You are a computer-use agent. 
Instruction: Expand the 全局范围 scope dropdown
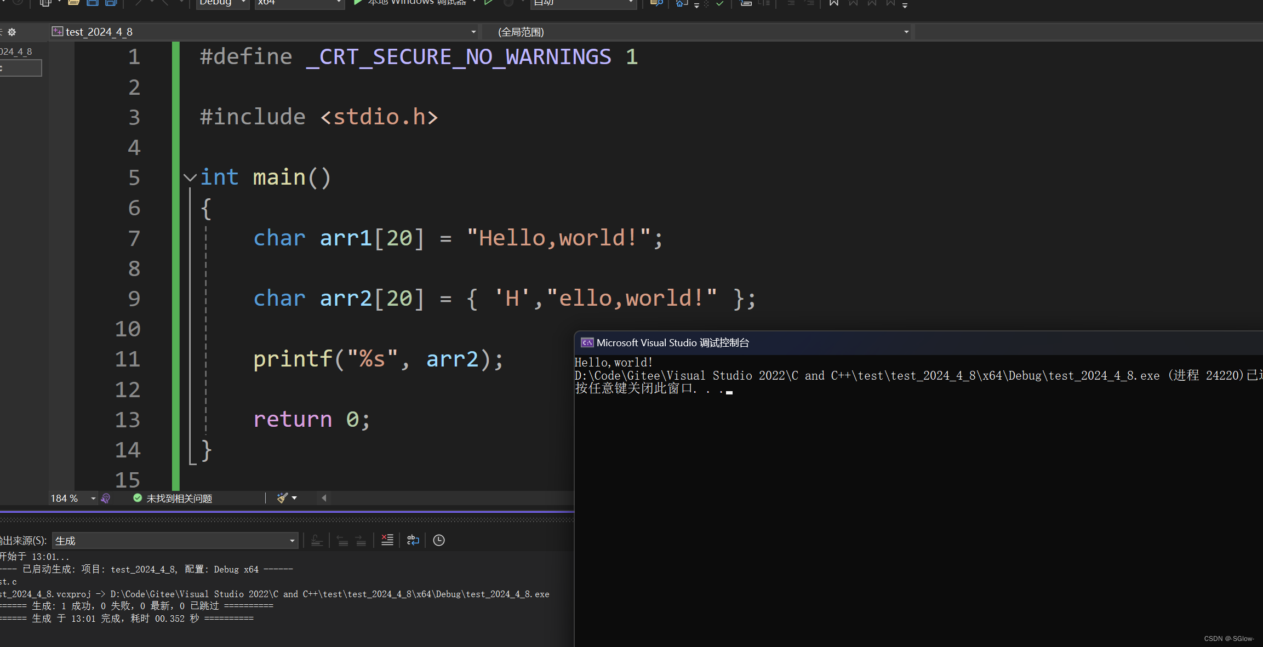(906, 31)
